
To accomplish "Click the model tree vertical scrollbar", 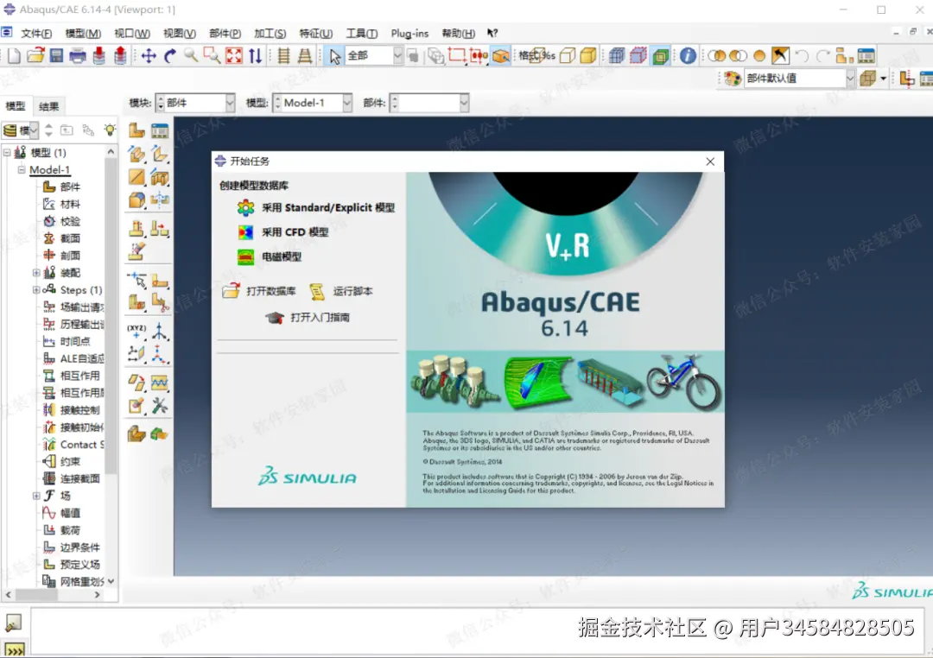I will pos(111,366).
